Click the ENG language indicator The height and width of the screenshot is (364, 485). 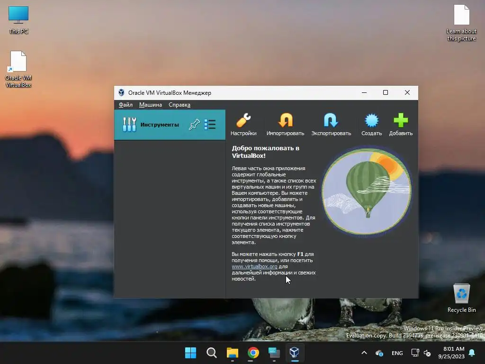pyautogui.click(x=397, y=353)
